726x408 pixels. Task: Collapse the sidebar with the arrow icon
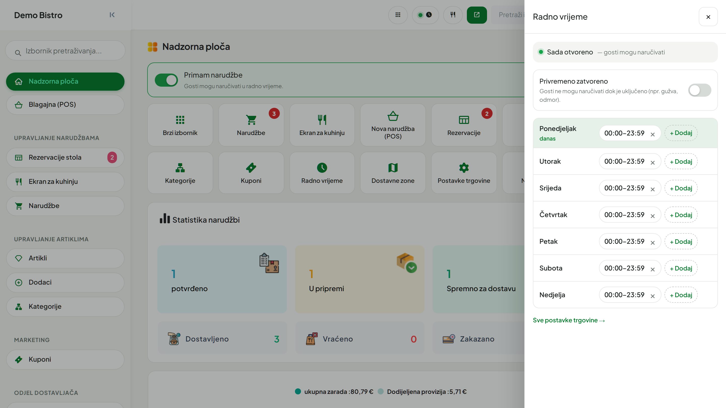112,15
